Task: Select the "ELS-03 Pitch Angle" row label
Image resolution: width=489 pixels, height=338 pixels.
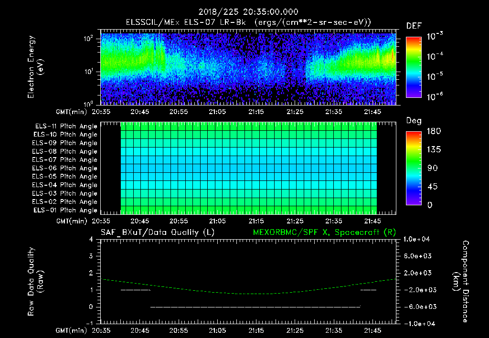Action: coord(65,193)
